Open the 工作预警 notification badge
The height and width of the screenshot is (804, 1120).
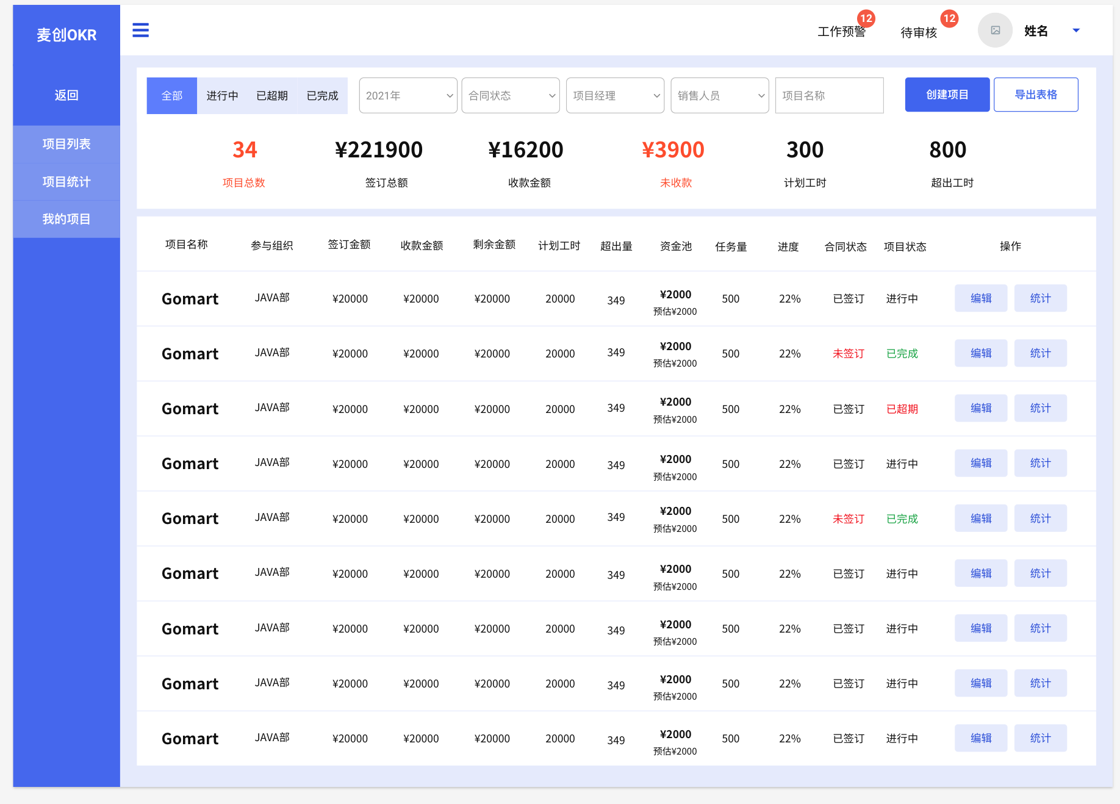tap(866, 18)
